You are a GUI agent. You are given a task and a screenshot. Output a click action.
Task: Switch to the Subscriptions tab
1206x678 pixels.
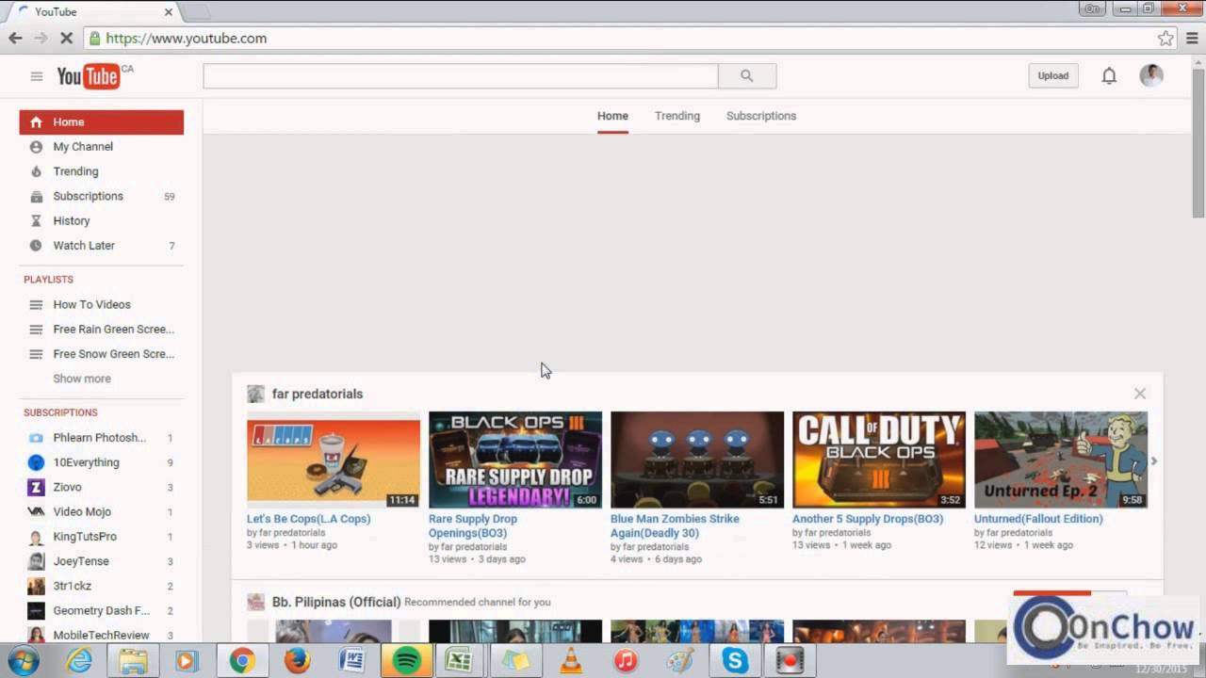(x=761, y=116)
